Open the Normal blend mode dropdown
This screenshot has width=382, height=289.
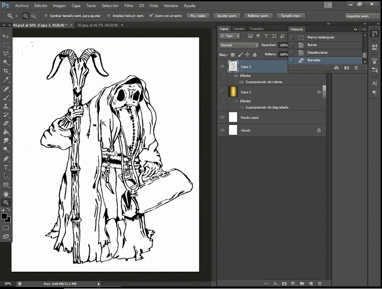pyautogui.click(x=239, y=45)
